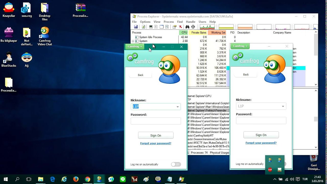The height and width of the screenshot is (184, 327).
Task: Click Forgot your password? in front Camfrog window
Action: pos(156,143)
